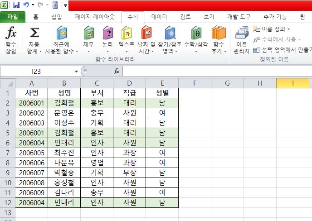Click header cell 성별
312x221 pixels.
[x=162, y=93]
